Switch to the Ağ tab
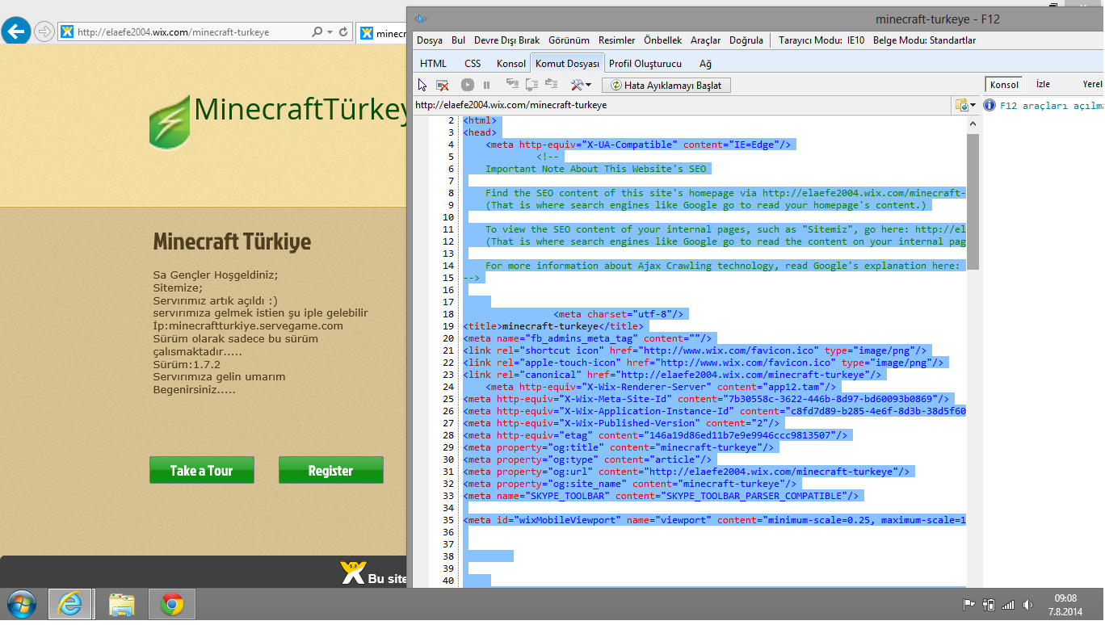The height and width of the screenshot is (625, 1105). (x=705, y=64)
